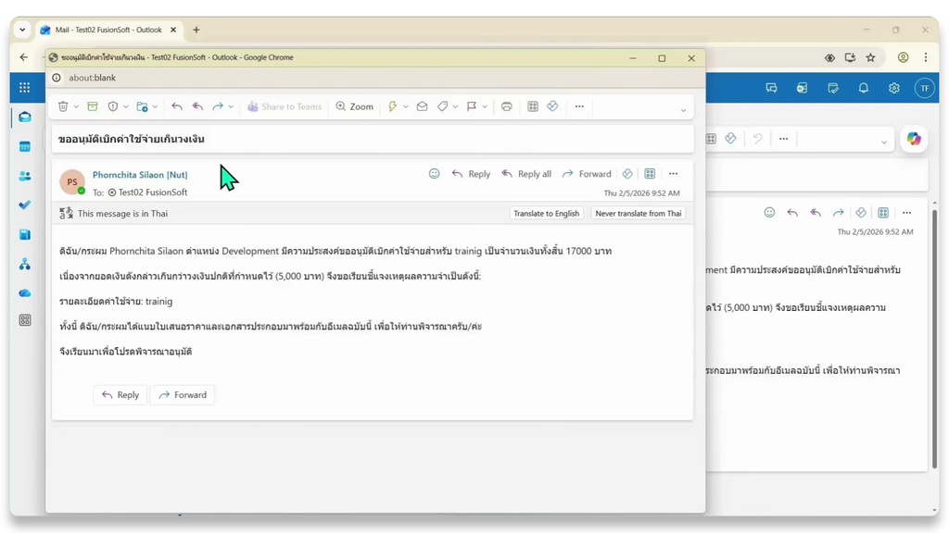Click the Mail - Test02 FusionSoft browser tab
The width and height of the screenshot is (949, 533).
[109, 30]
